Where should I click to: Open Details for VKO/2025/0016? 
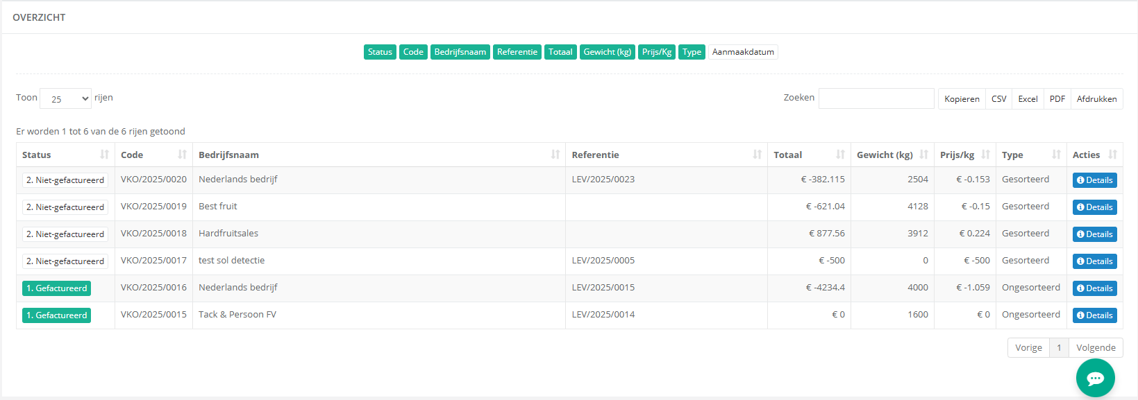pos(1094,288)
